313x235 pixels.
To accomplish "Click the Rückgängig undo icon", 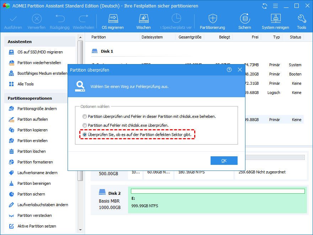I will 60,19.
